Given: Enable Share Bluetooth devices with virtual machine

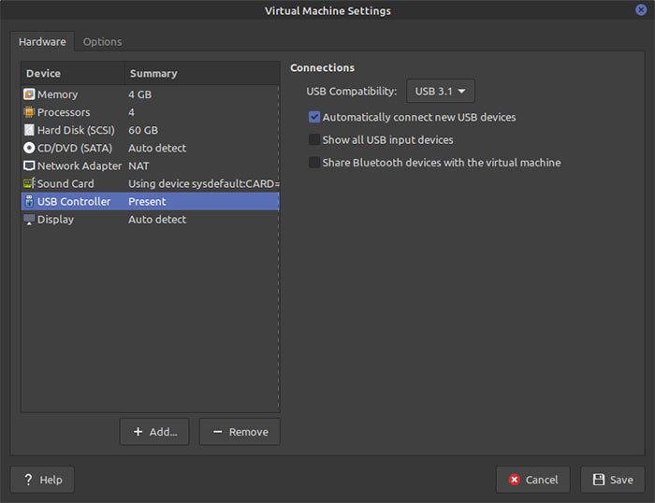Looking at the screenshot, I should point(314,163).
